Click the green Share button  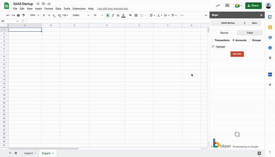(x=253, y=5)
